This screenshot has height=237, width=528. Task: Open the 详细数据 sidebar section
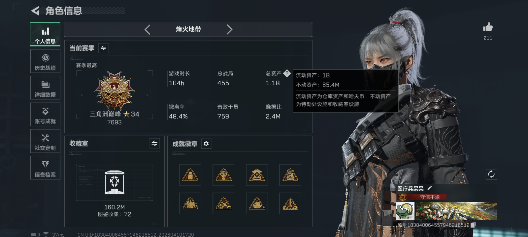[x=45, y=88]
